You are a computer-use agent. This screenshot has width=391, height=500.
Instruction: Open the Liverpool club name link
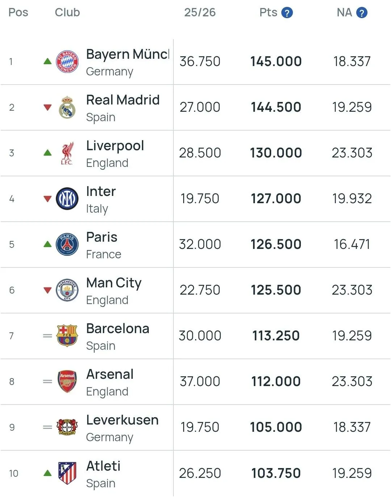[115, 146]
